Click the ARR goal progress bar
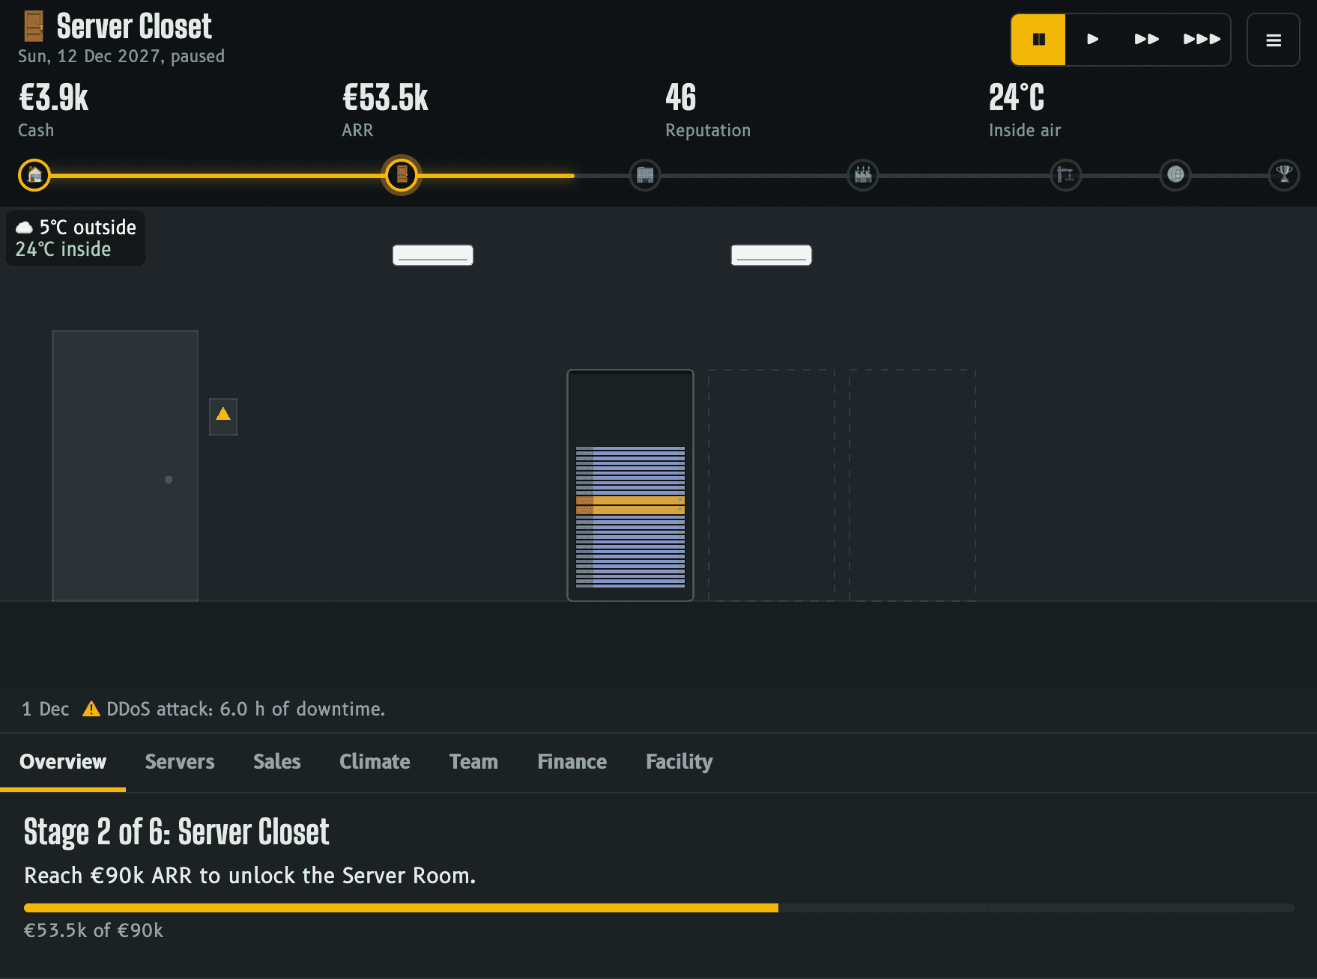The image size is (1317, 979). [659, 908]
